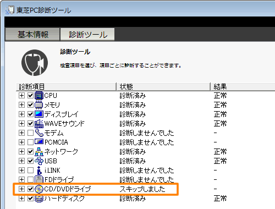The height and width of the screenshot is (209, 275).
Task: Click the WAVEサウンド icon
Action: pos(39,124)
